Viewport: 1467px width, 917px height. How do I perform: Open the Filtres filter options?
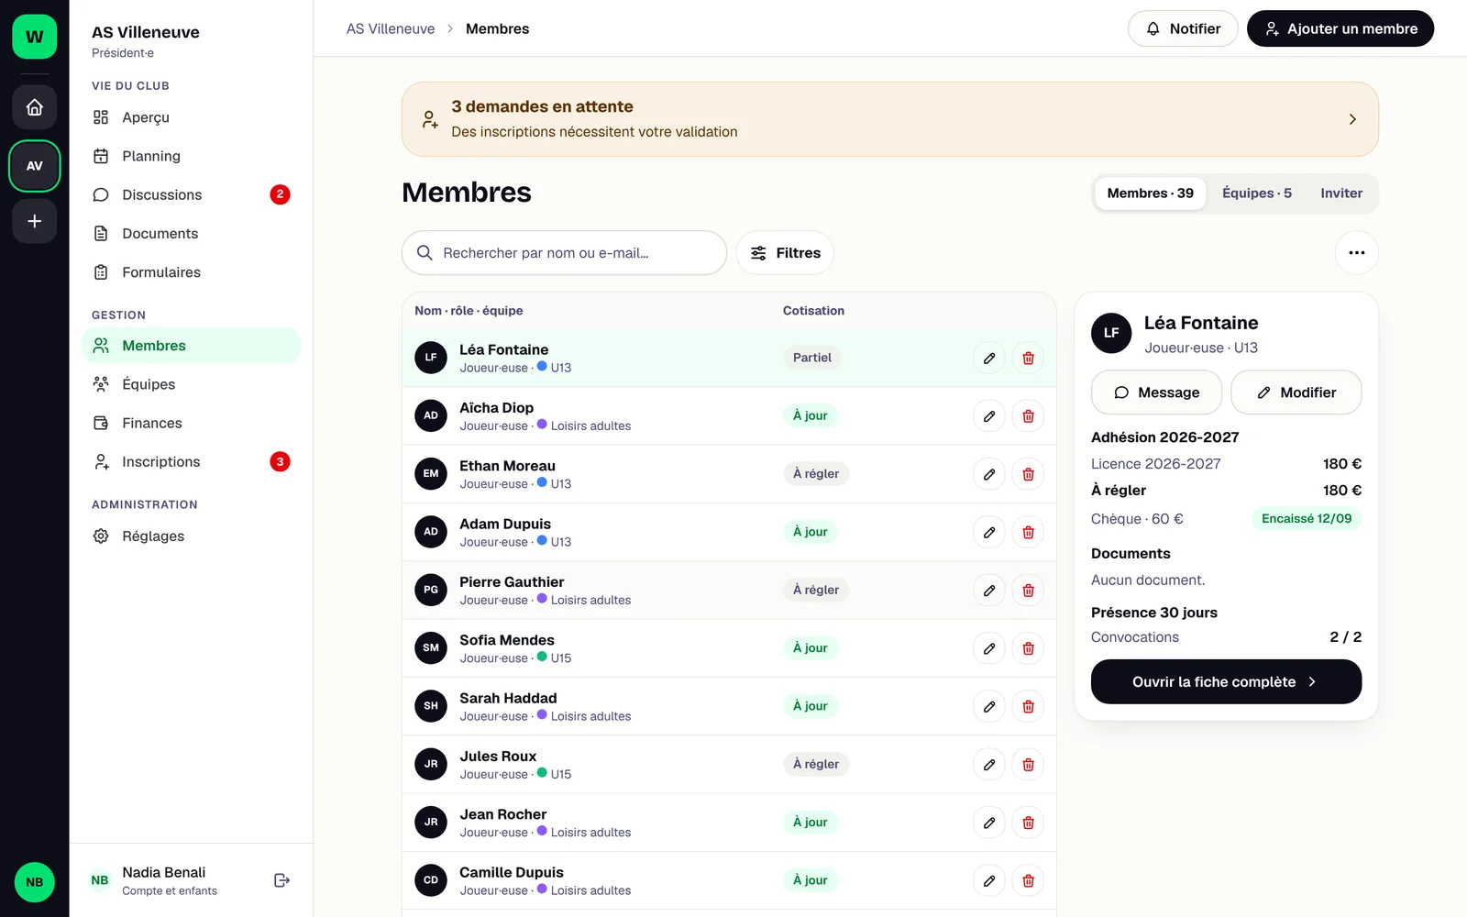pos(785,253)
